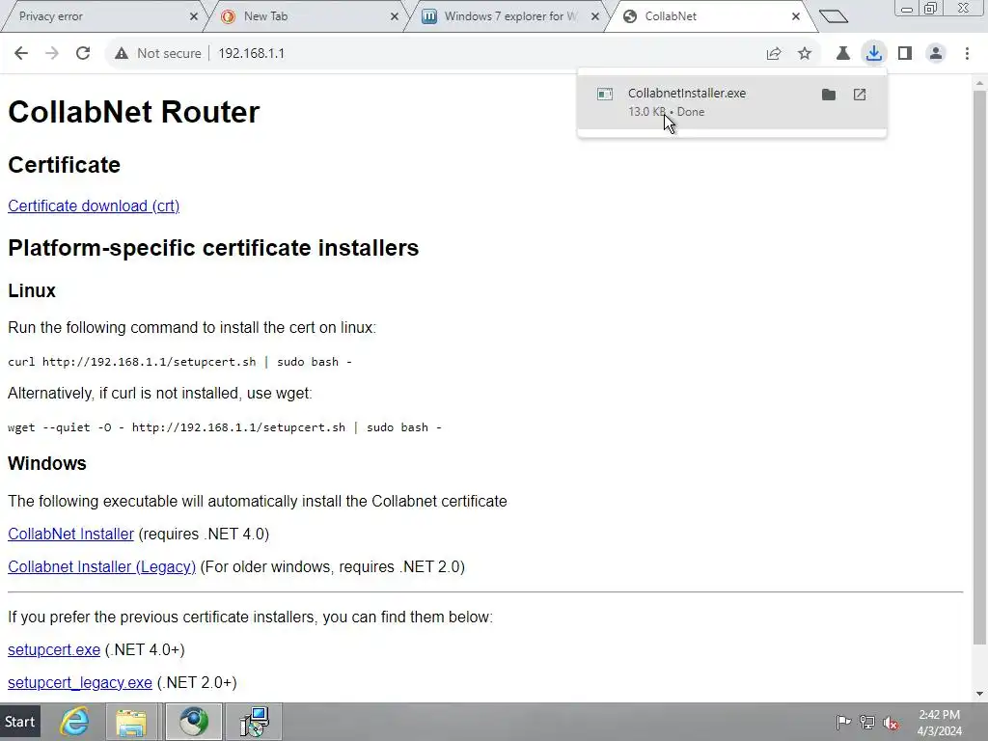Screen dimensions: 988x741
Task: Click the curl setupcert.sh command text
Action: [x=179, y=362]
